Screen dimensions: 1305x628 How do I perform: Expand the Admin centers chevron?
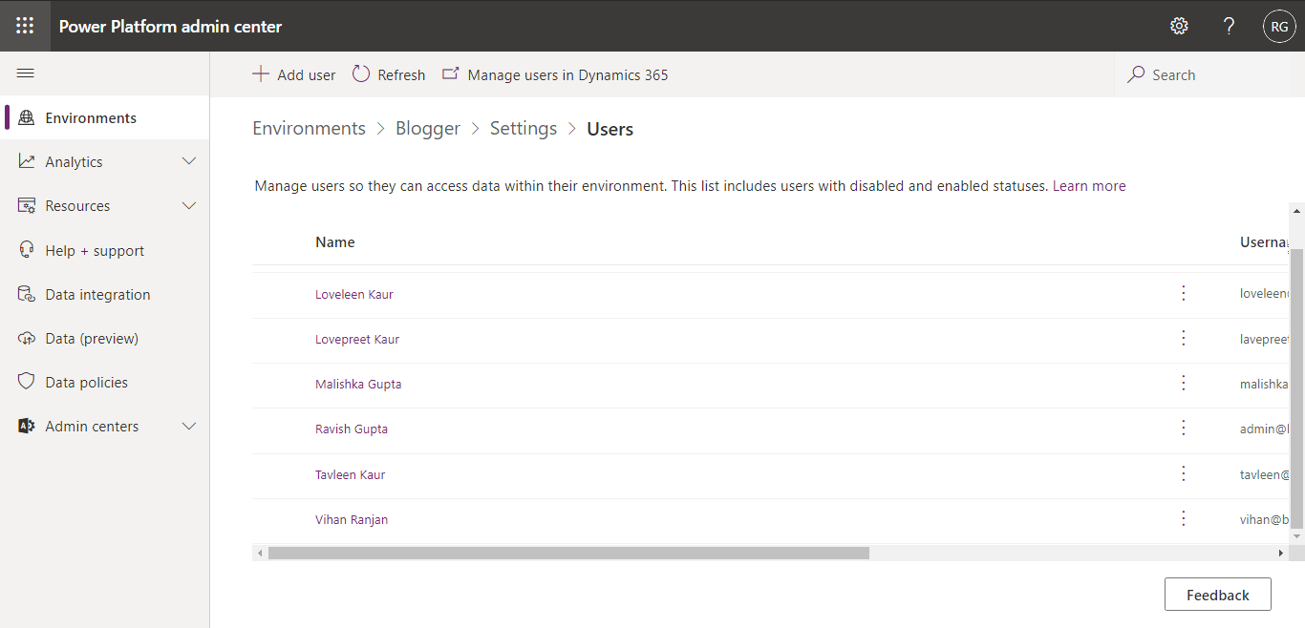point(189,426)
